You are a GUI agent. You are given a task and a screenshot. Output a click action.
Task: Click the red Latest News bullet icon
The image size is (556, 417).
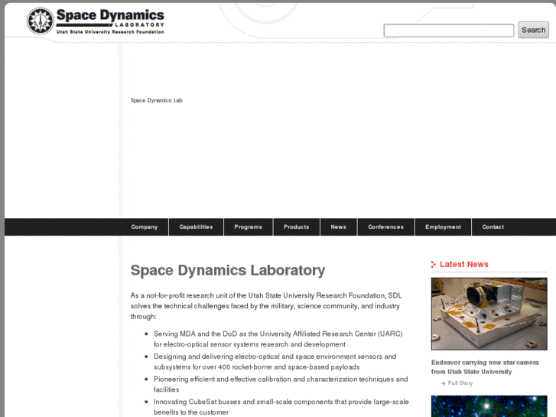(x=434, y=265)
